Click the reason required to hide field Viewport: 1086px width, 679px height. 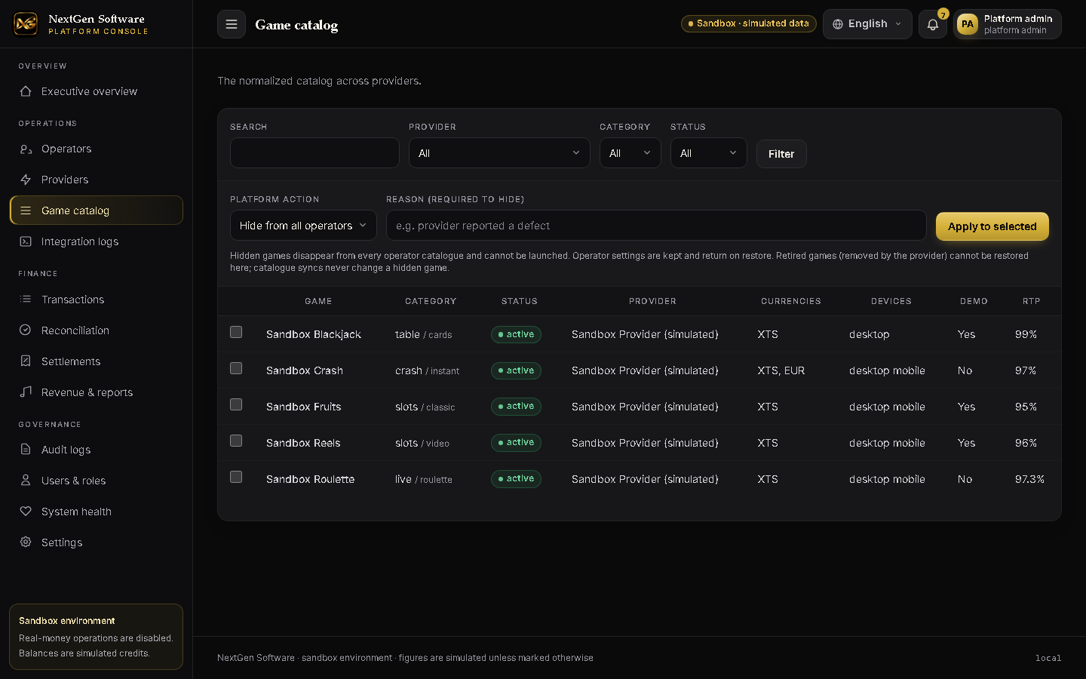click(x=656, y=226)
